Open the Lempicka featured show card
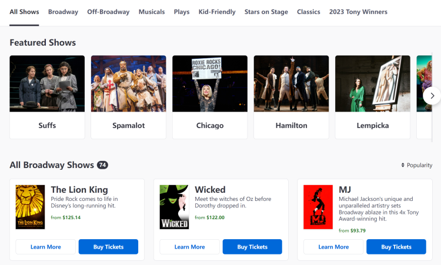The image size is (441, 265). pos(373,125)
